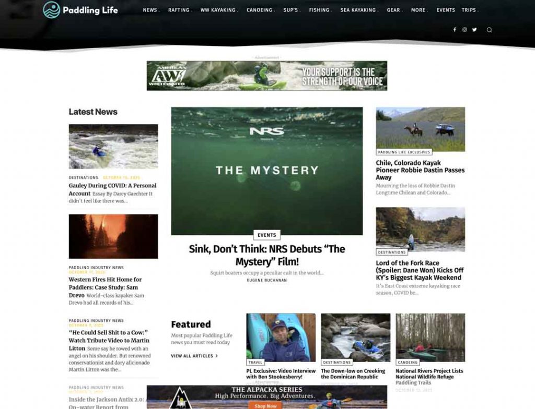Open the Events menu item
Viewport: 535px width, 409px height.
446,10
